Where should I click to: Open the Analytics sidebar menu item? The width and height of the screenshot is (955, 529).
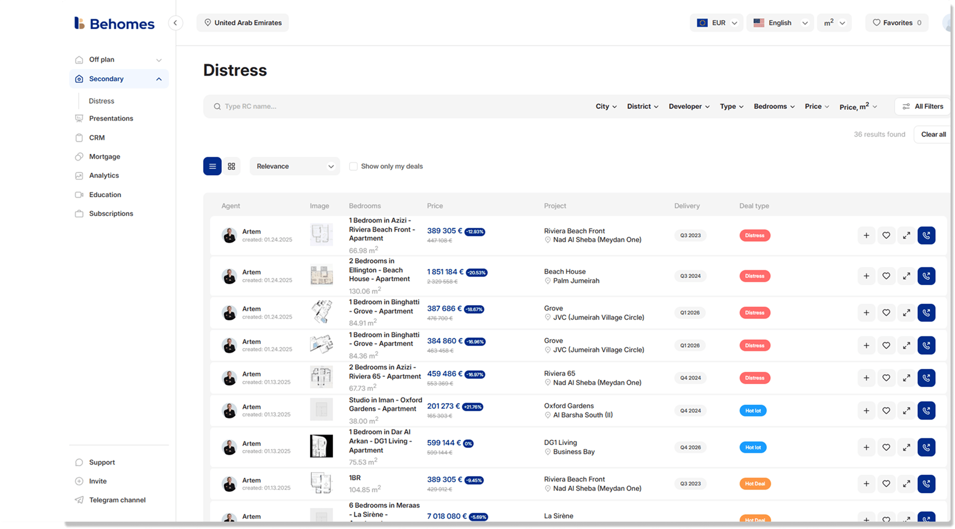coord(103,176)
